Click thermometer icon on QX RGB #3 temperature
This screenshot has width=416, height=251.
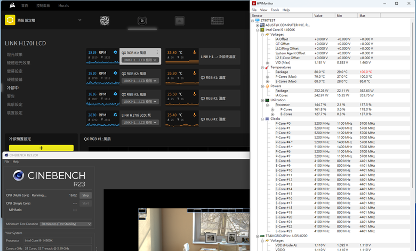point(195,115)
